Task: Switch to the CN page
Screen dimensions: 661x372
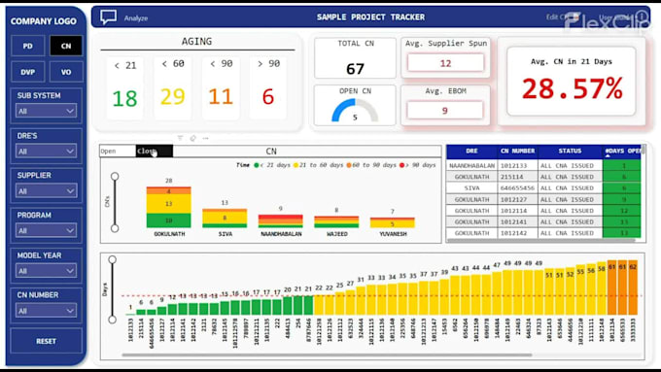Action: coord(66,46)
